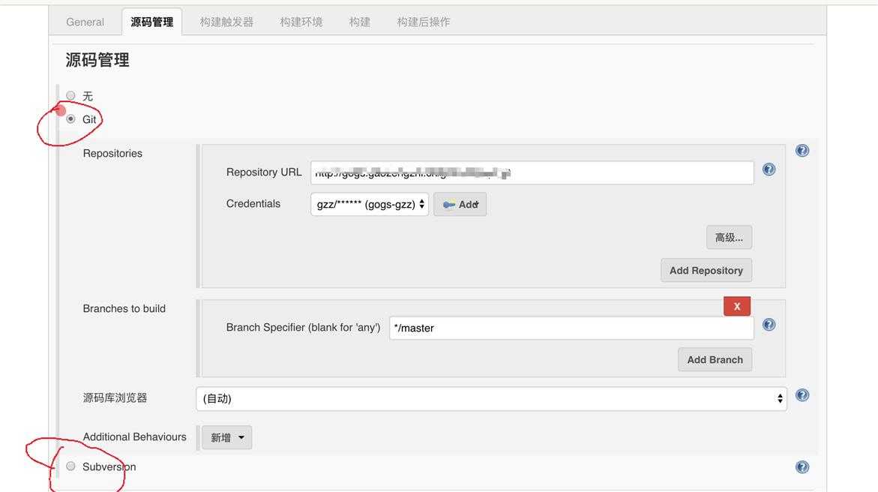Click the 源码管理 section heading
This screenshot has width=878, height=492.
click(97, 60)
